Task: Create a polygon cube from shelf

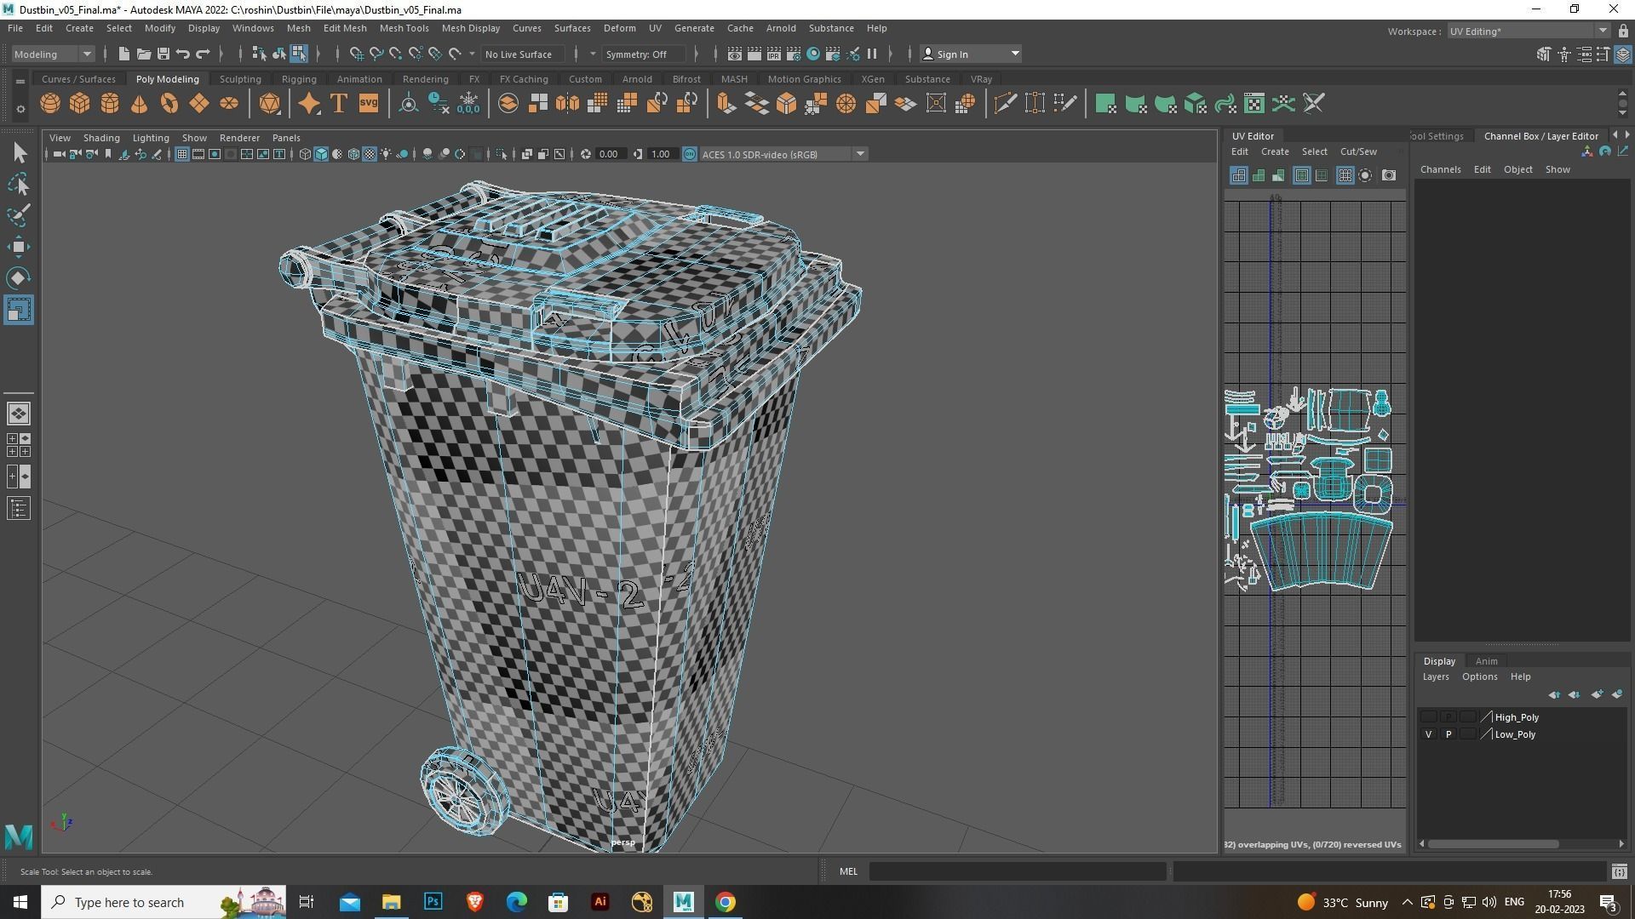Action: point(80,104)
